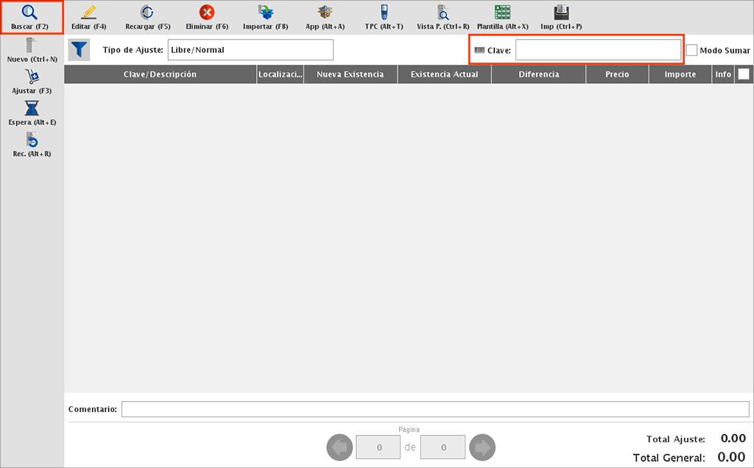Toggle the blue filter funnel button

(79, 50)
